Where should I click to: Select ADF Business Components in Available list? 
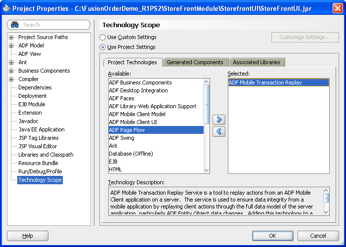click(x=156, y=82)
